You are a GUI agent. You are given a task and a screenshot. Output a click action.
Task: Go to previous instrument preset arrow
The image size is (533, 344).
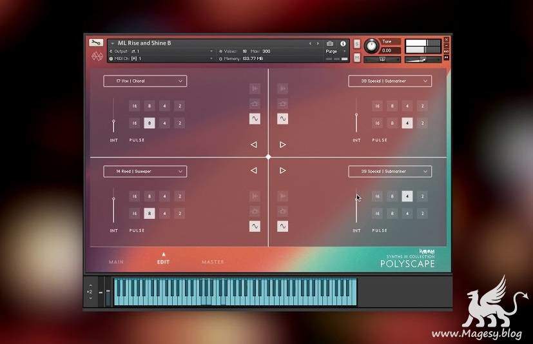point(310,43)
